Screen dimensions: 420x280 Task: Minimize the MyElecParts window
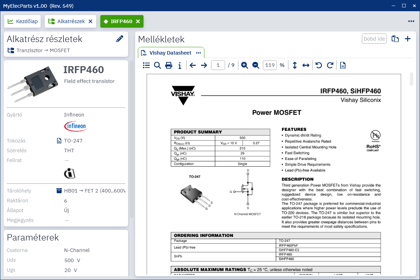394,6
